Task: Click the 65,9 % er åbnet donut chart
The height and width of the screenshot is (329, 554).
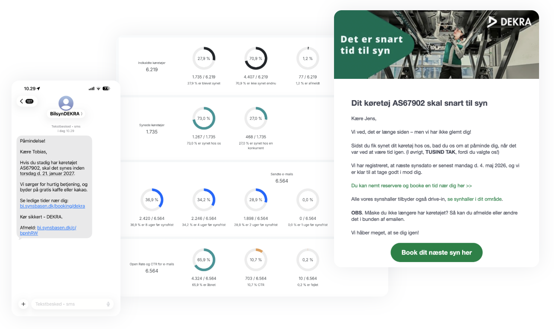Action: (x=204, y=260)
